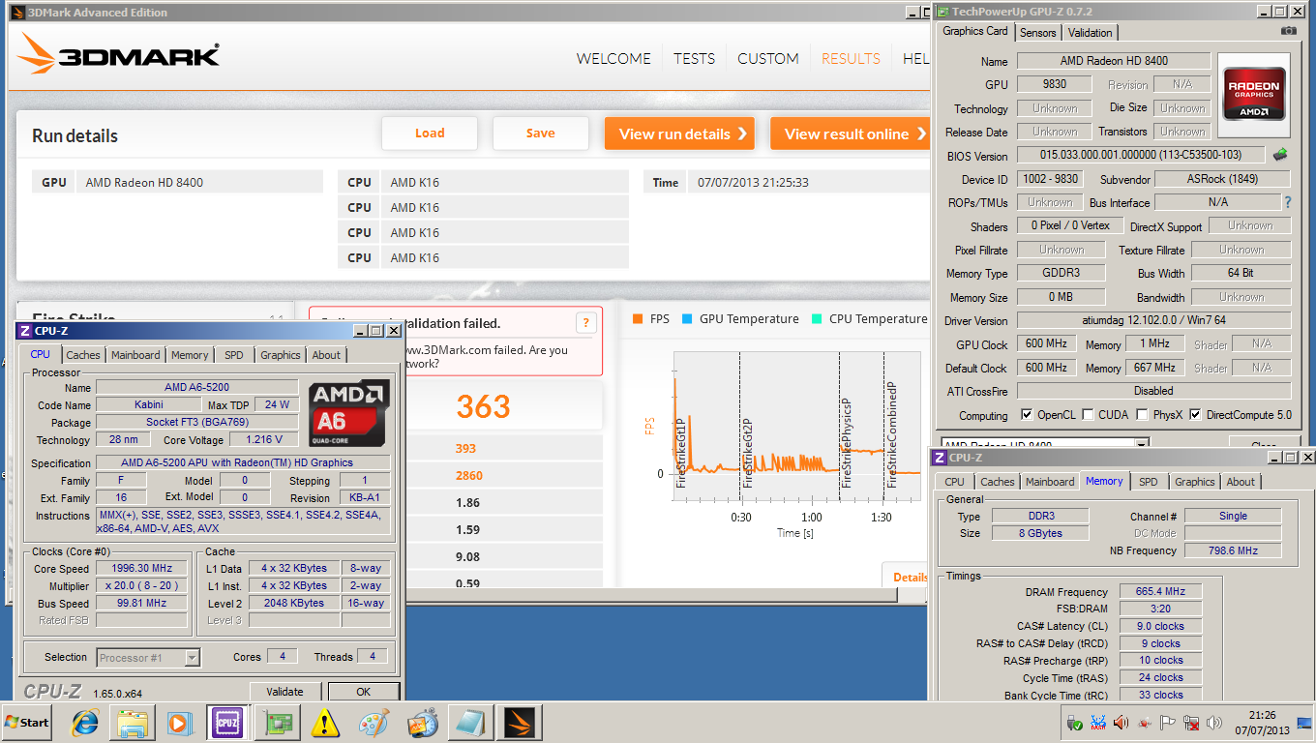This screenshot has width=1316, height=743.
Task: Click the Bus Interface question mark icon
Action: 1287,202
